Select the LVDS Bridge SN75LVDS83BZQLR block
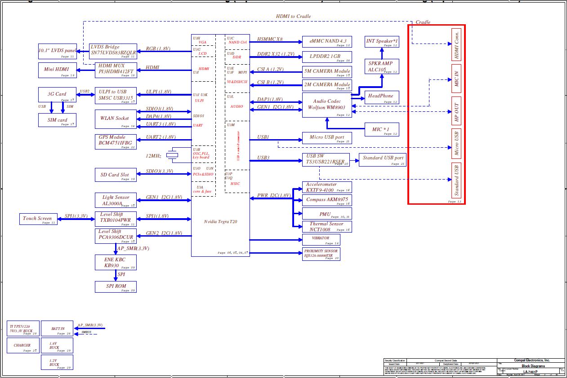 pyautogui.click(x=113, y=51)
